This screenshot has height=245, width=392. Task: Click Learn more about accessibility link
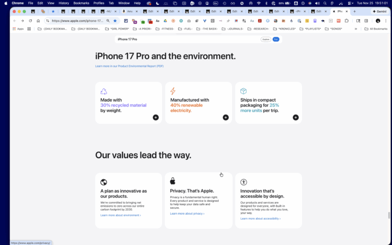pyautogui.click(x=260, y=219)
